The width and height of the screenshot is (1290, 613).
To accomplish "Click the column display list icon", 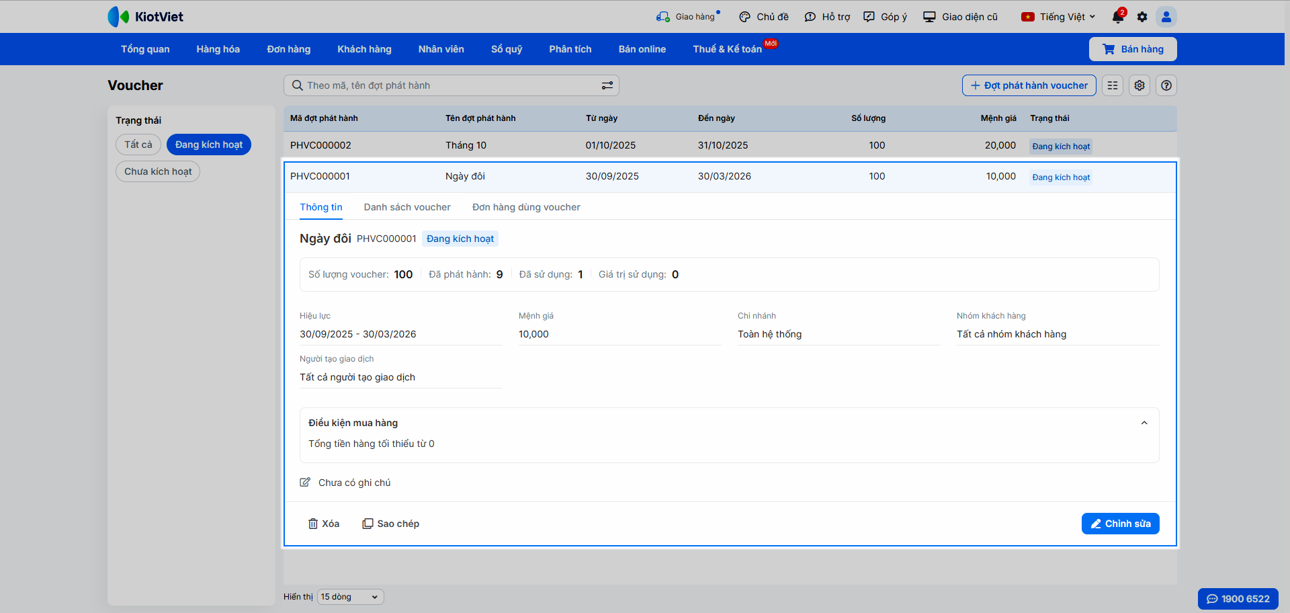I will coord(1113,85).
